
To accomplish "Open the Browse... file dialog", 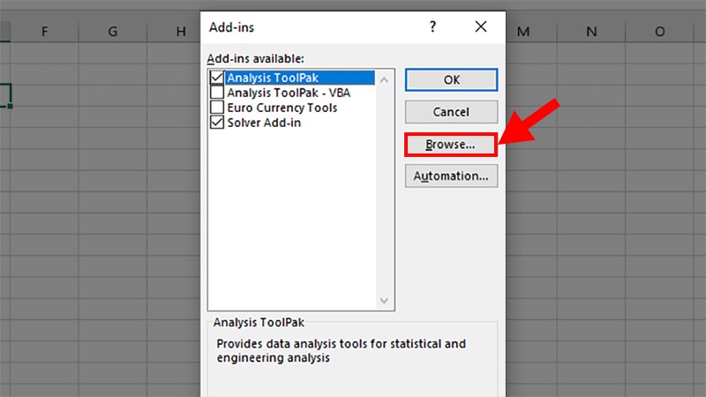I will (451, 144).
